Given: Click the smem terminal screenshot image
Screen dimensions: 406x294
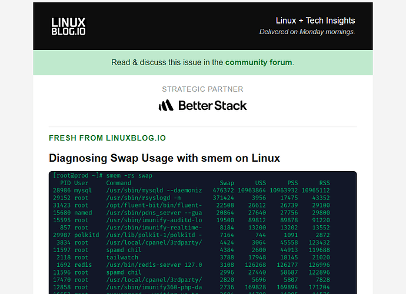Looking at the screenshot, I should (x=203, y=232).
